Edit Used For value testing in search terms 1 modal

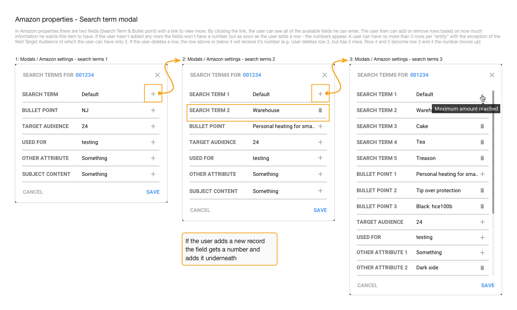coord(90,142)
